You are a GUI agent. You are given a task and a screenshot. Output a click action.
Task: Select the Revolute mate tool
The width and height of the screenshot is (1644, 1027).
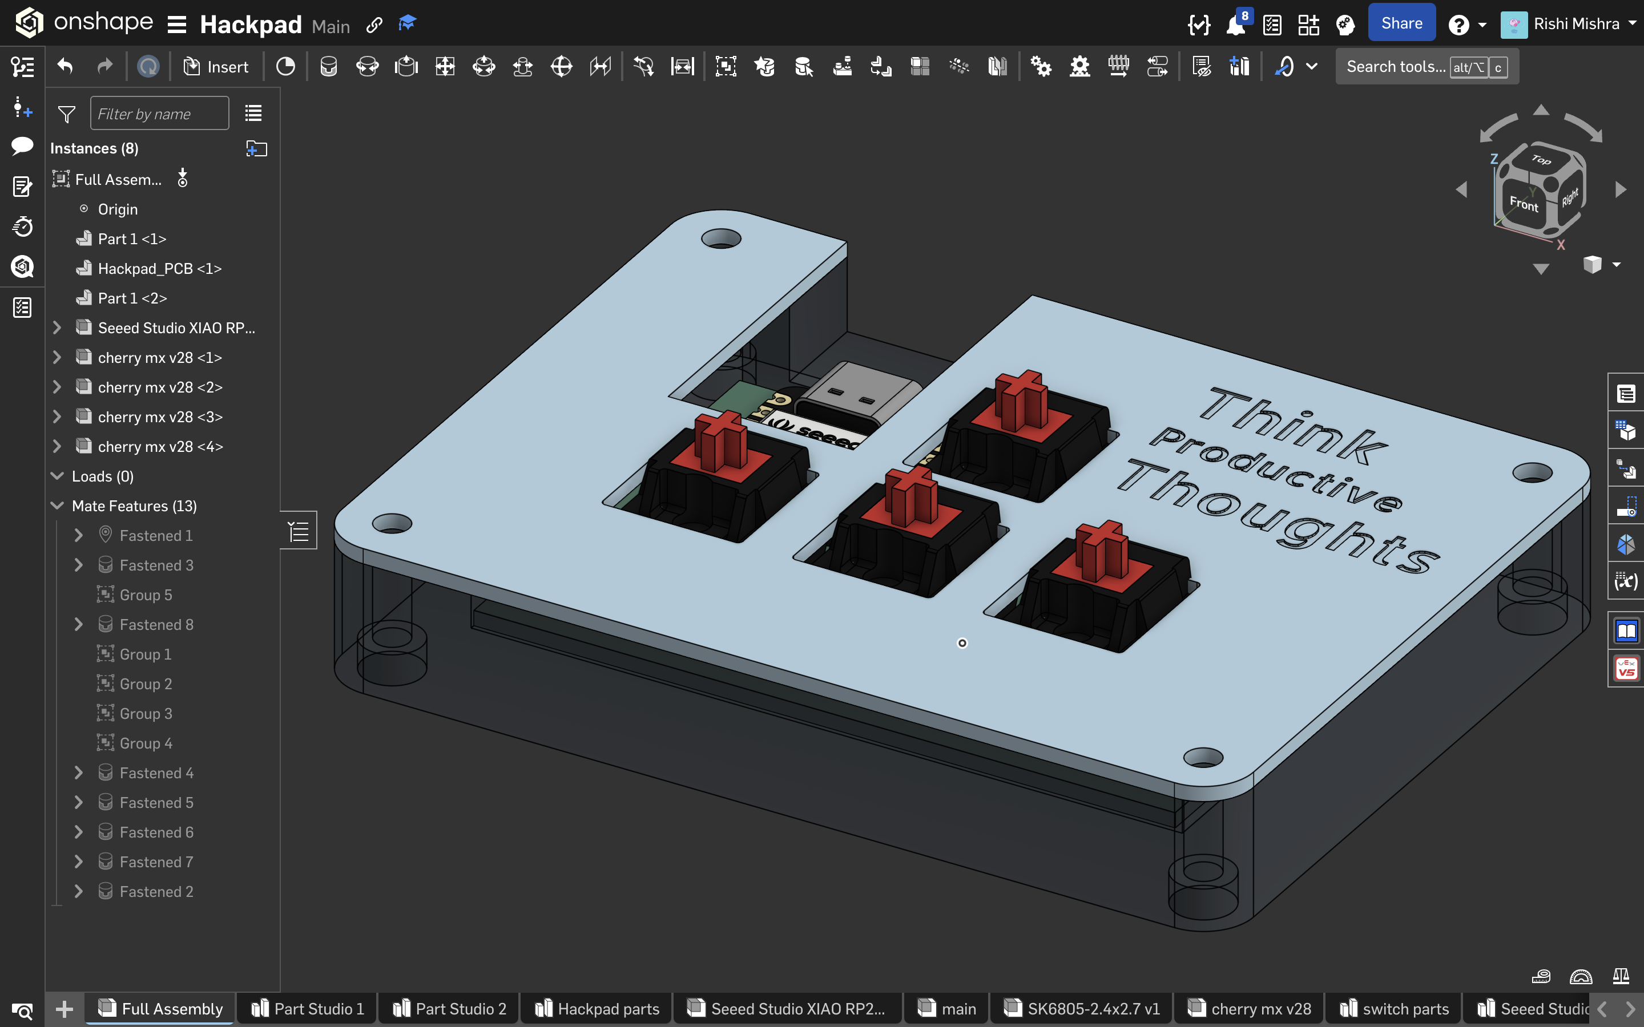368,67
